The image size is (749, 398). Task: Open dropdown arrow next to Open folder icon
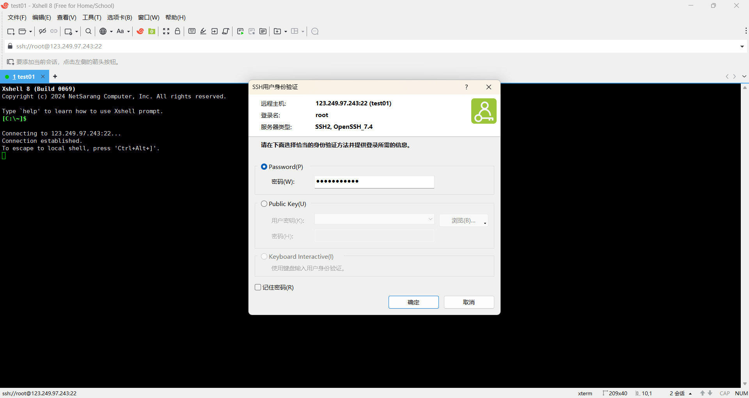[x=30, y=32]
